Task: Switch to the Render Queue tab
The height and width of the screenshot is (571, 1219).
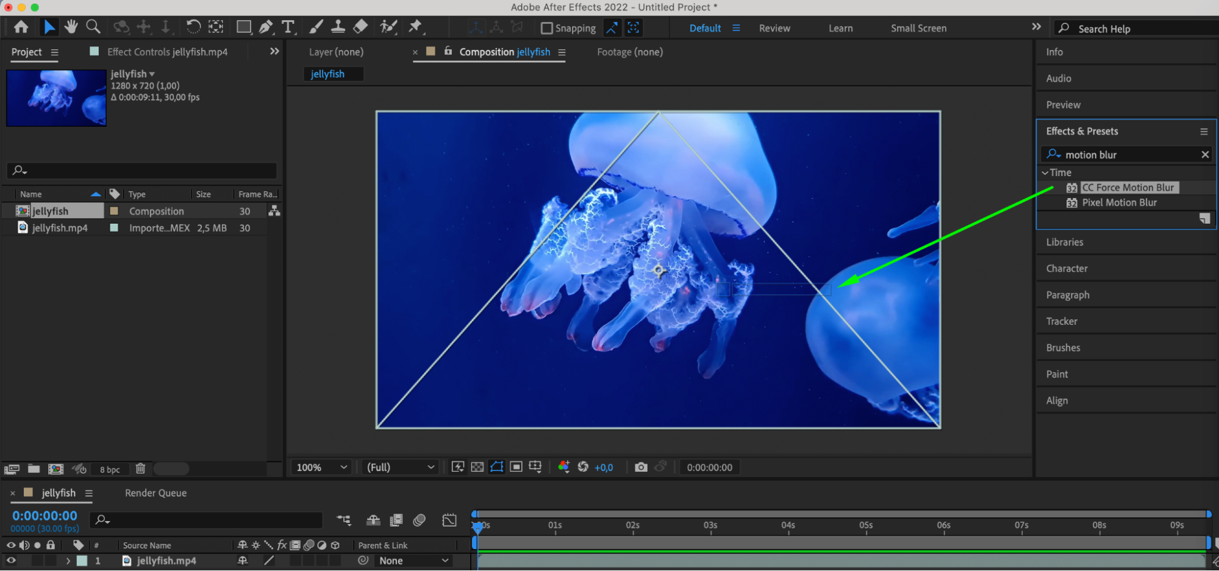Action: 156,493
